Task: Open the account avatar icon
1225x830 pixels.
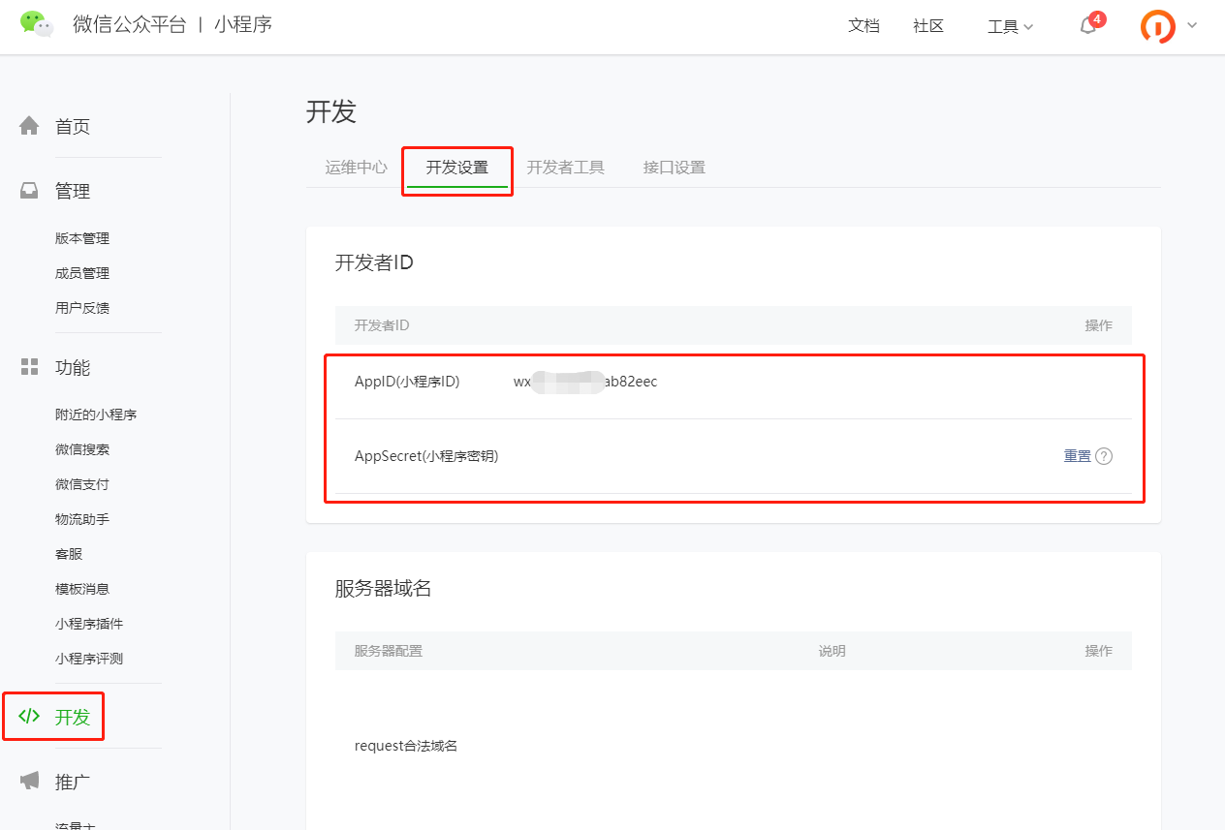Action: pos(1158,26)
